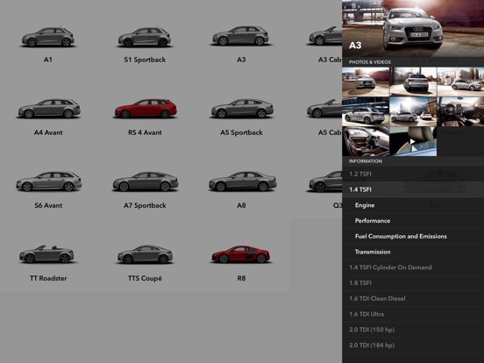Click the PHOTOS & VIDEOS header
484x363 pixels.
(370, 62)
